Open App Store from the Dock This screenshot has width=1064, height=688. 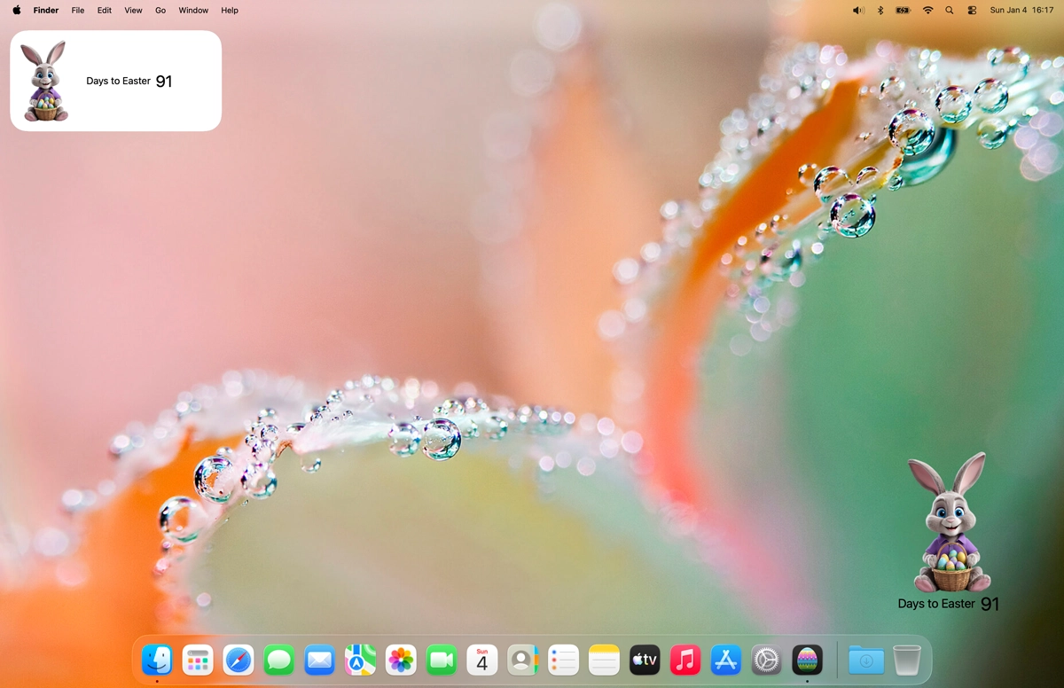pyautogui.click(x=726, y=660)
